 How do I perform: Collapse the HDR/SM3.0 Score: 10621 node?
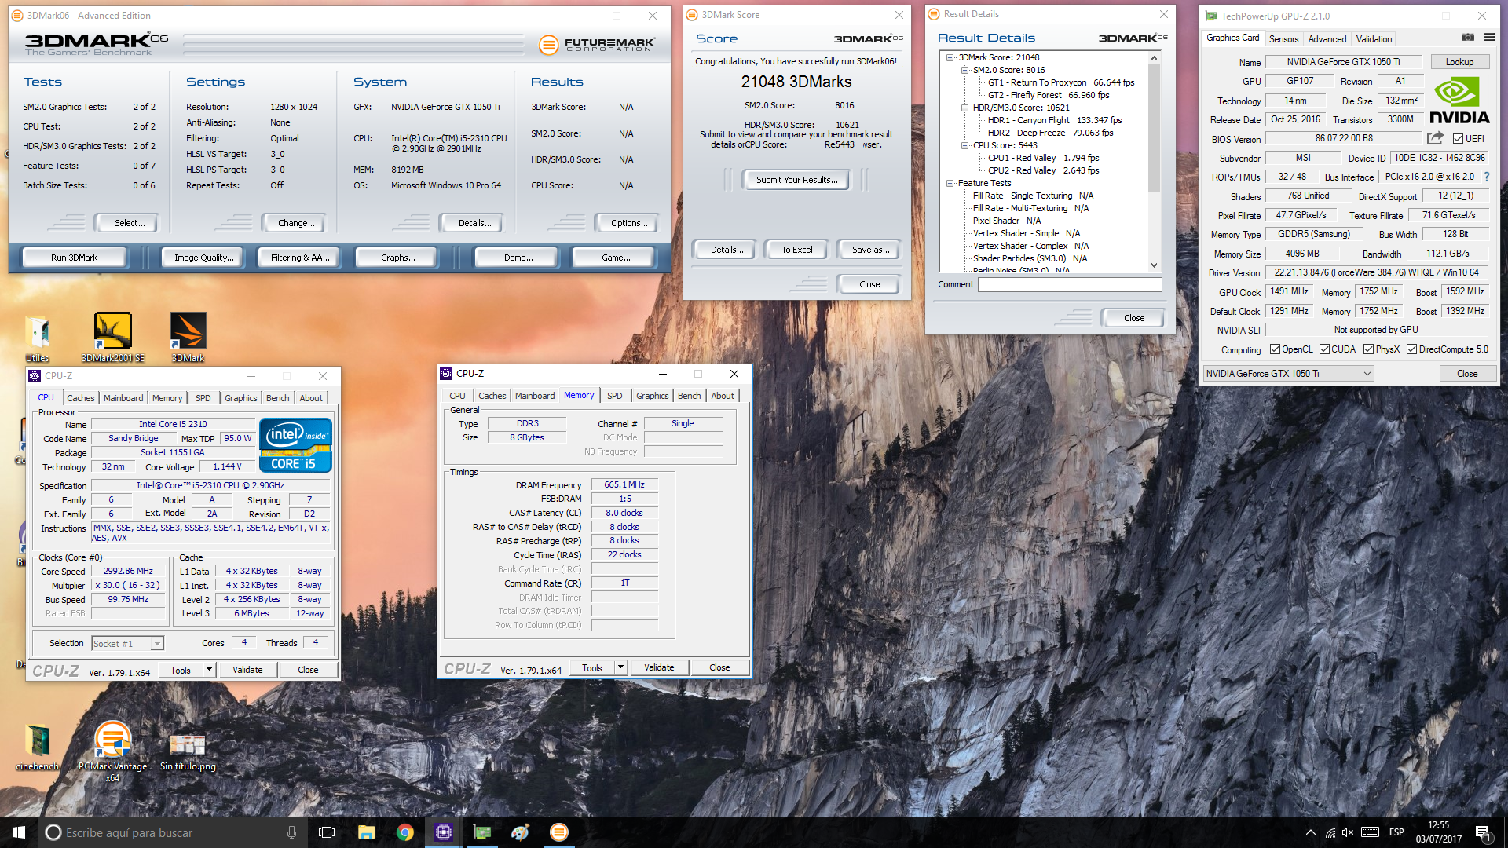click(x=965, y=108)
